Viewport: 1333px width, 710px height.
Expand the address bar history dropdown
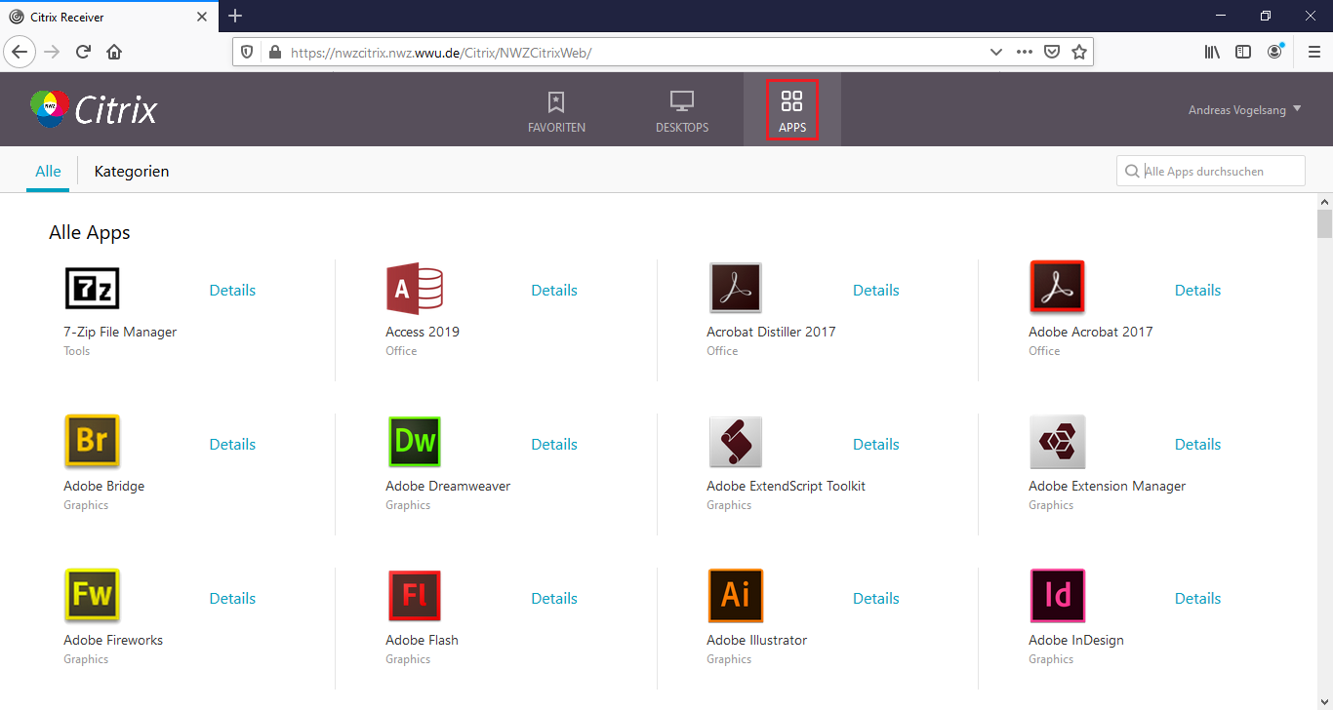pyautogui.click(x=995, y=53)
